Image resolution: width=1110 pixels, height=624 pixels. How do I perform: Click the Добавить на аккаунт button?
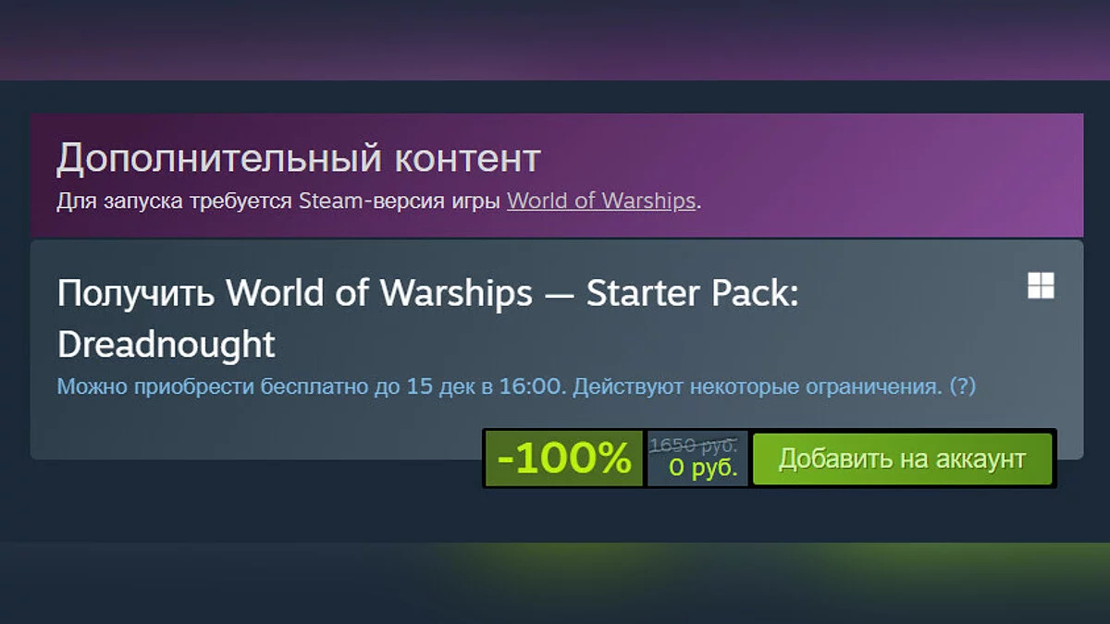902,459
